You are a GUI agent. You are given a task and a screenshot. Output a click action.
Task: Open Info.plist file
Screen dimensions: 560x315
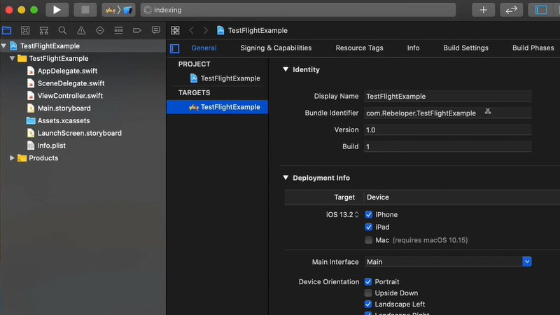tap(51, 146)
